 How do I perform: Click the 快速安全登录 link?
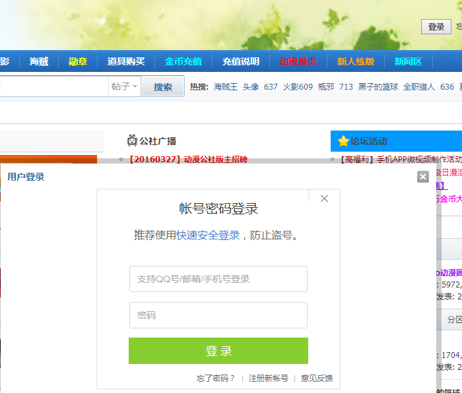pyautogui.click(x=208, y=235)
